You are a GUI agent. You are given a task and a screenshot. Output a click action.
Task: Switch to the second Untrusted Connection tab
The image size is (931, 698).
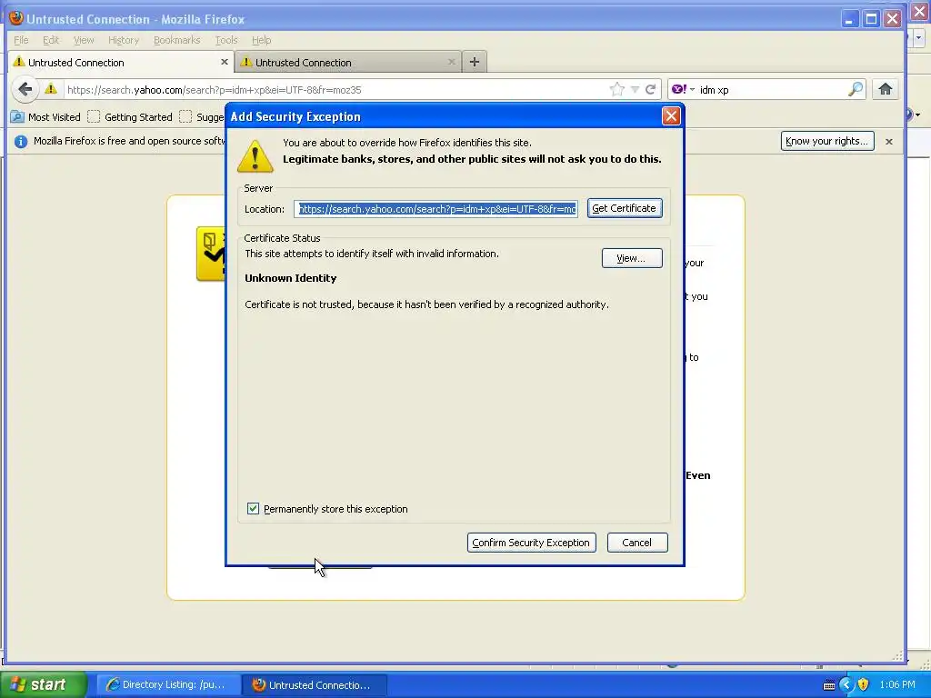pos(347,63)
